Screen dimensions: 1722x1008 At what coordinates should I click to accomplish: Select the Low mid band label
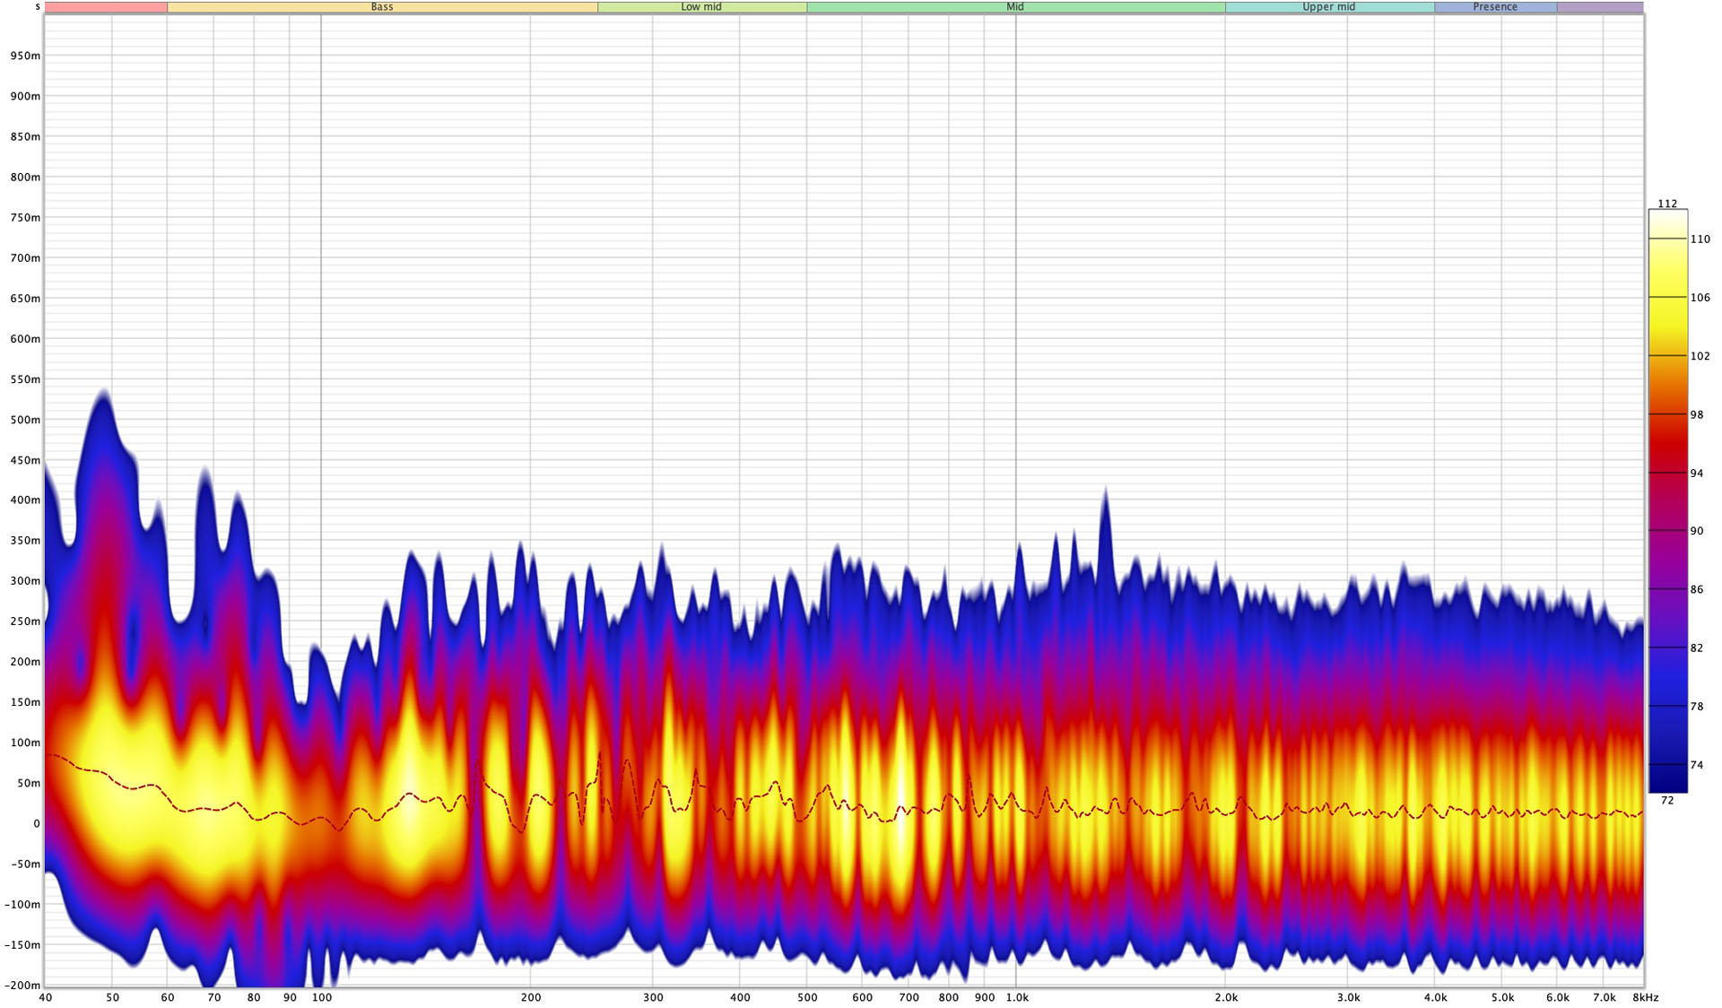701,6
